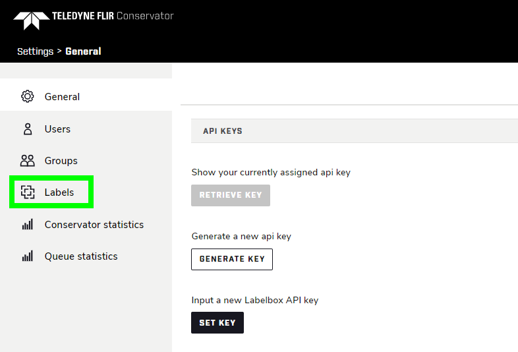
Task: Click the Generate Key button
Action: coord(232,259)
